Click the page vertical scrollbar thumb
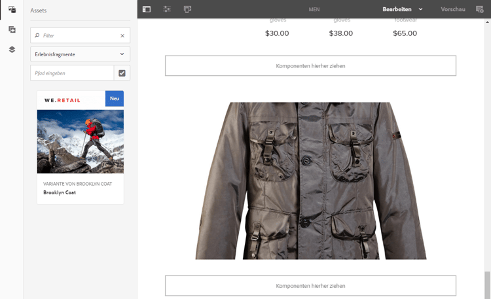 [x=487, y=285]
